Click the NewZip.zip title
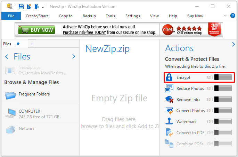Viewport: 238px width, 157px height. (x=107, y=49)
